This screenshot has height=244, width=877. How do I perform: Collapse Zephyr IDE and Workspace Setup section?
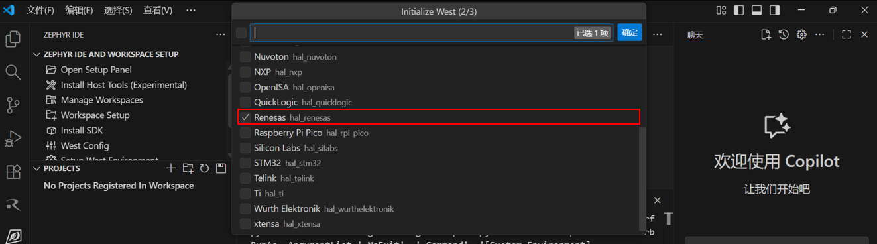(x=38, y=54)
